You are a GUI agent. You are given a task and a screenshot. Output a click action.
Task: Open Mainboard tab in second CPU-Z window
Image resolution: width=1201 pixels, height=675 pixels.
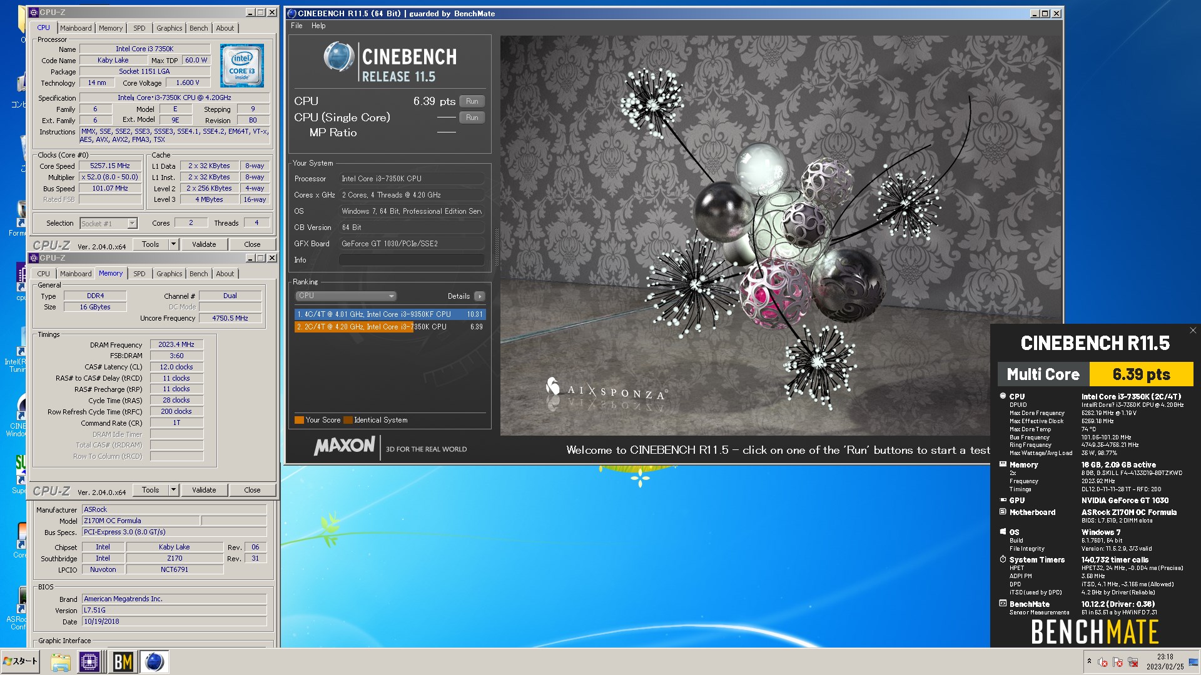pyautogui.click(x=76, y=274)
